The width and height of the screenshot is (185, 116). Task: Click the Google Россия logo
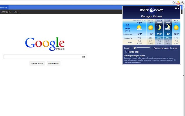tap(45, 44)
